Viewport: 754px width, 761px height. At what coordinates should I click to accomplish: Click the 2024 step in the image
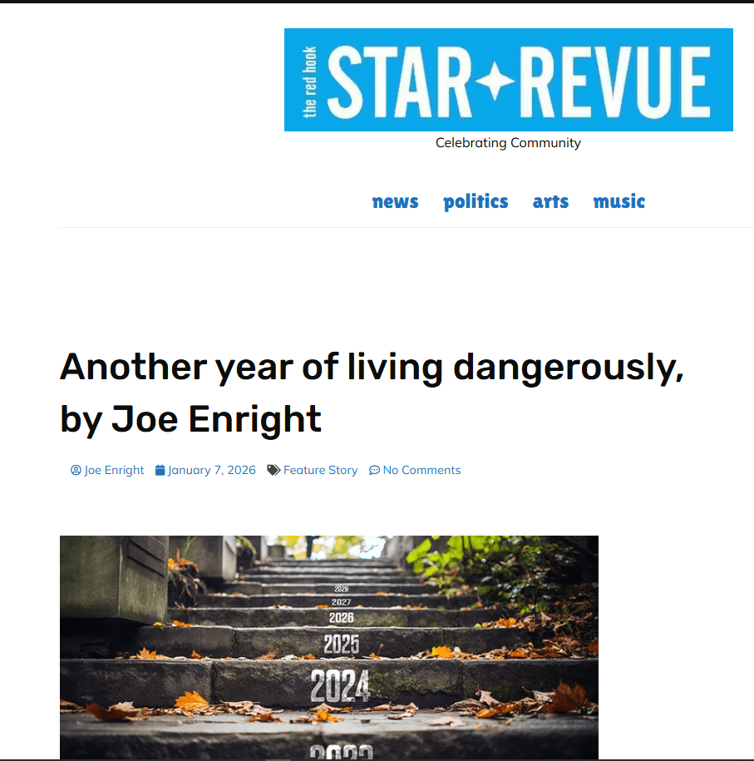tap(340, 686)
